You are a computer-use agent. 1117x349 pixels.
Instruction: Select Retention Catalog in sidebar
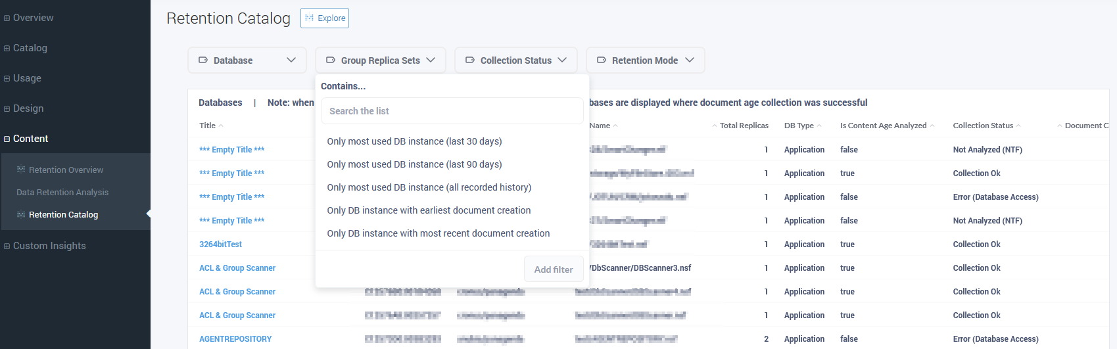(x=63, y=214)
